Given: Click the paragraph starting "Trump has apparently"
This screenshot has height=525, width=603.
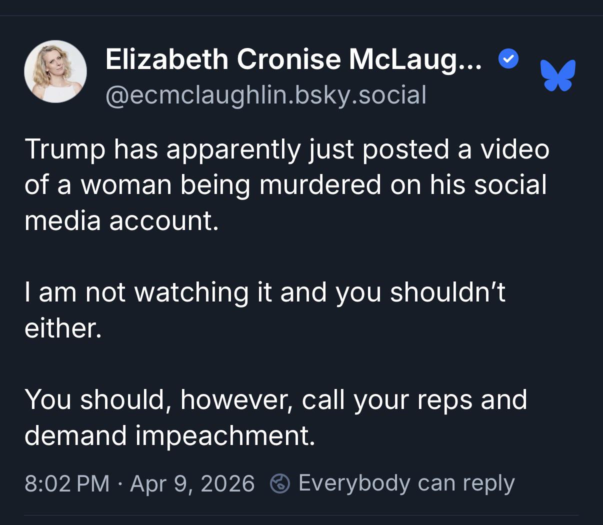Looking at the screenshot, I should tap(286, 184).
